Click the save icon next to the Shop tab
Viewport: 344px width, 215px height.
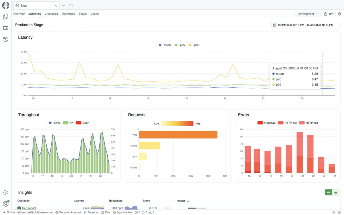tap(71, 5)
